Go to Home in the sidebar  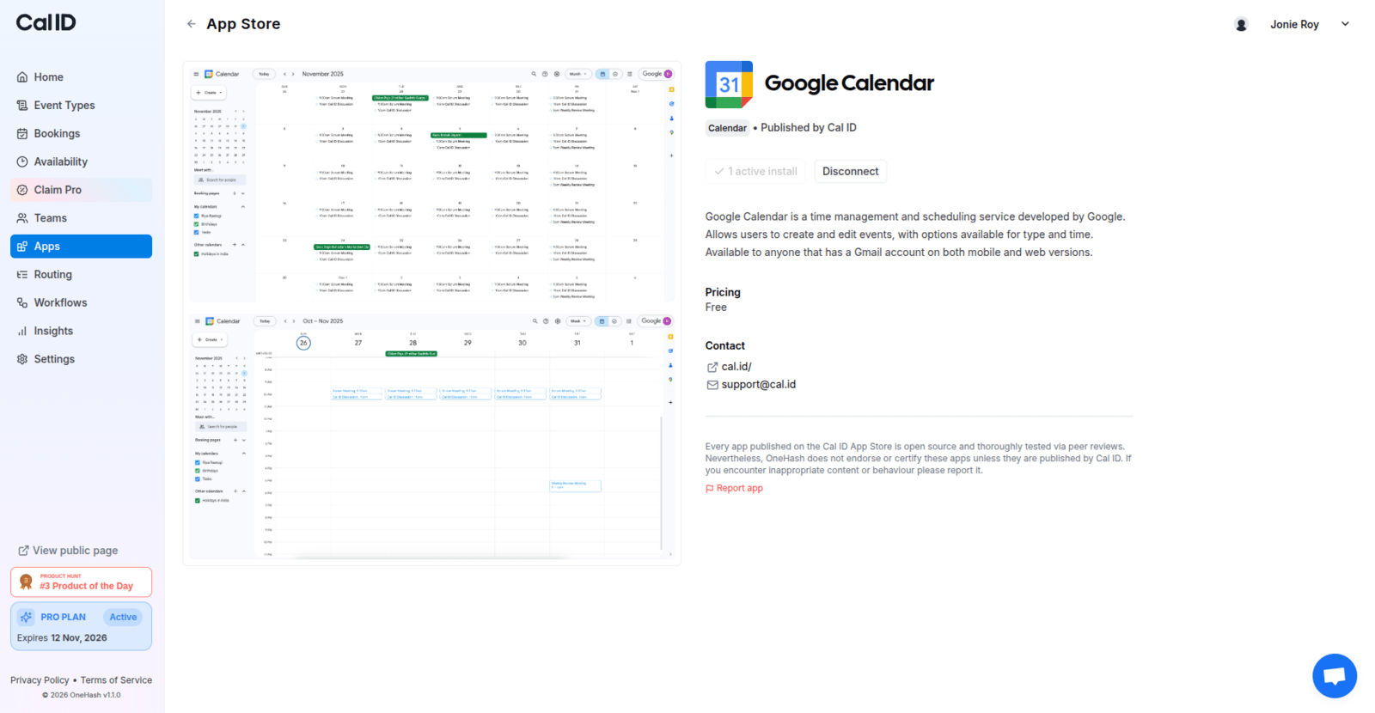pos(81,77)
